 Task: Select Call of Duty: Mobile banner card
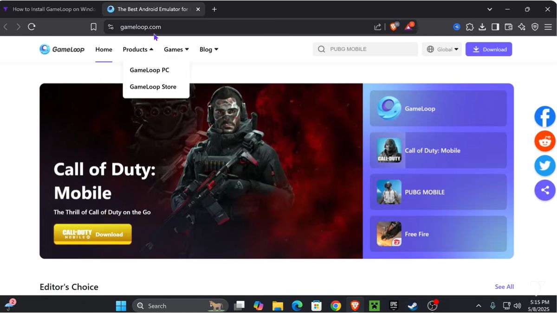coord(438,150)
